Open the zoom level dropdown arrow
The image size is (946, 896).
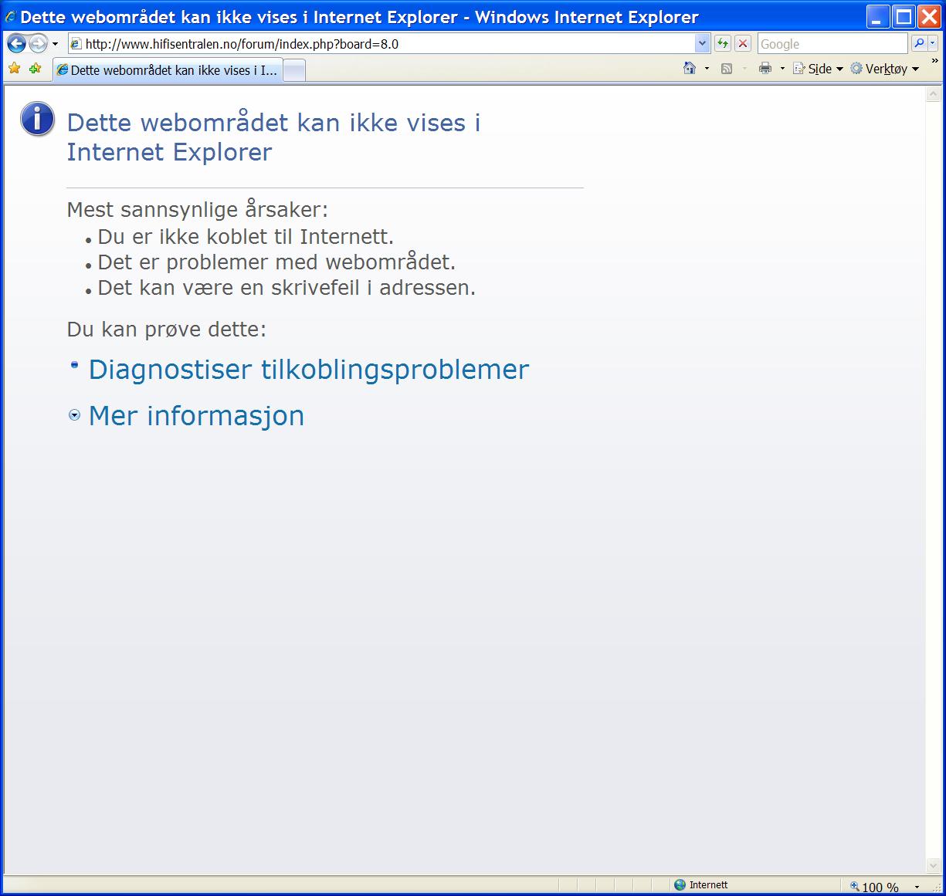click(x=917, y=887)
